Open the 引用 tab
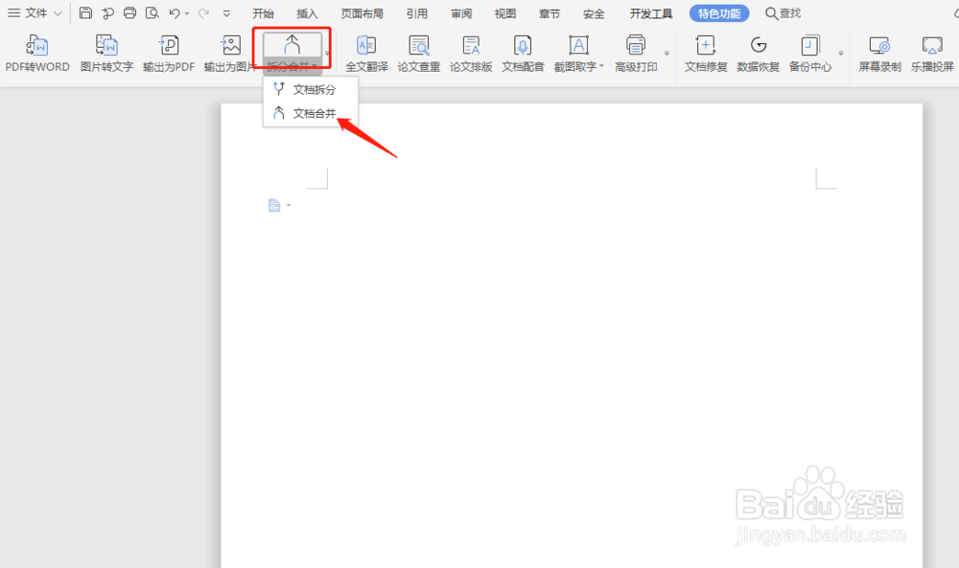 click(417, 13)
